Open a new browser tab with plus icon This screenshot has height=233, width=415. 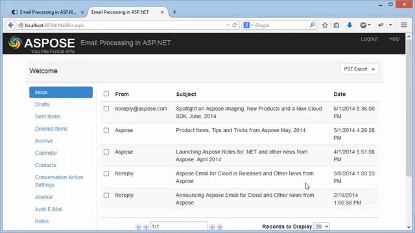coord(174,12)
